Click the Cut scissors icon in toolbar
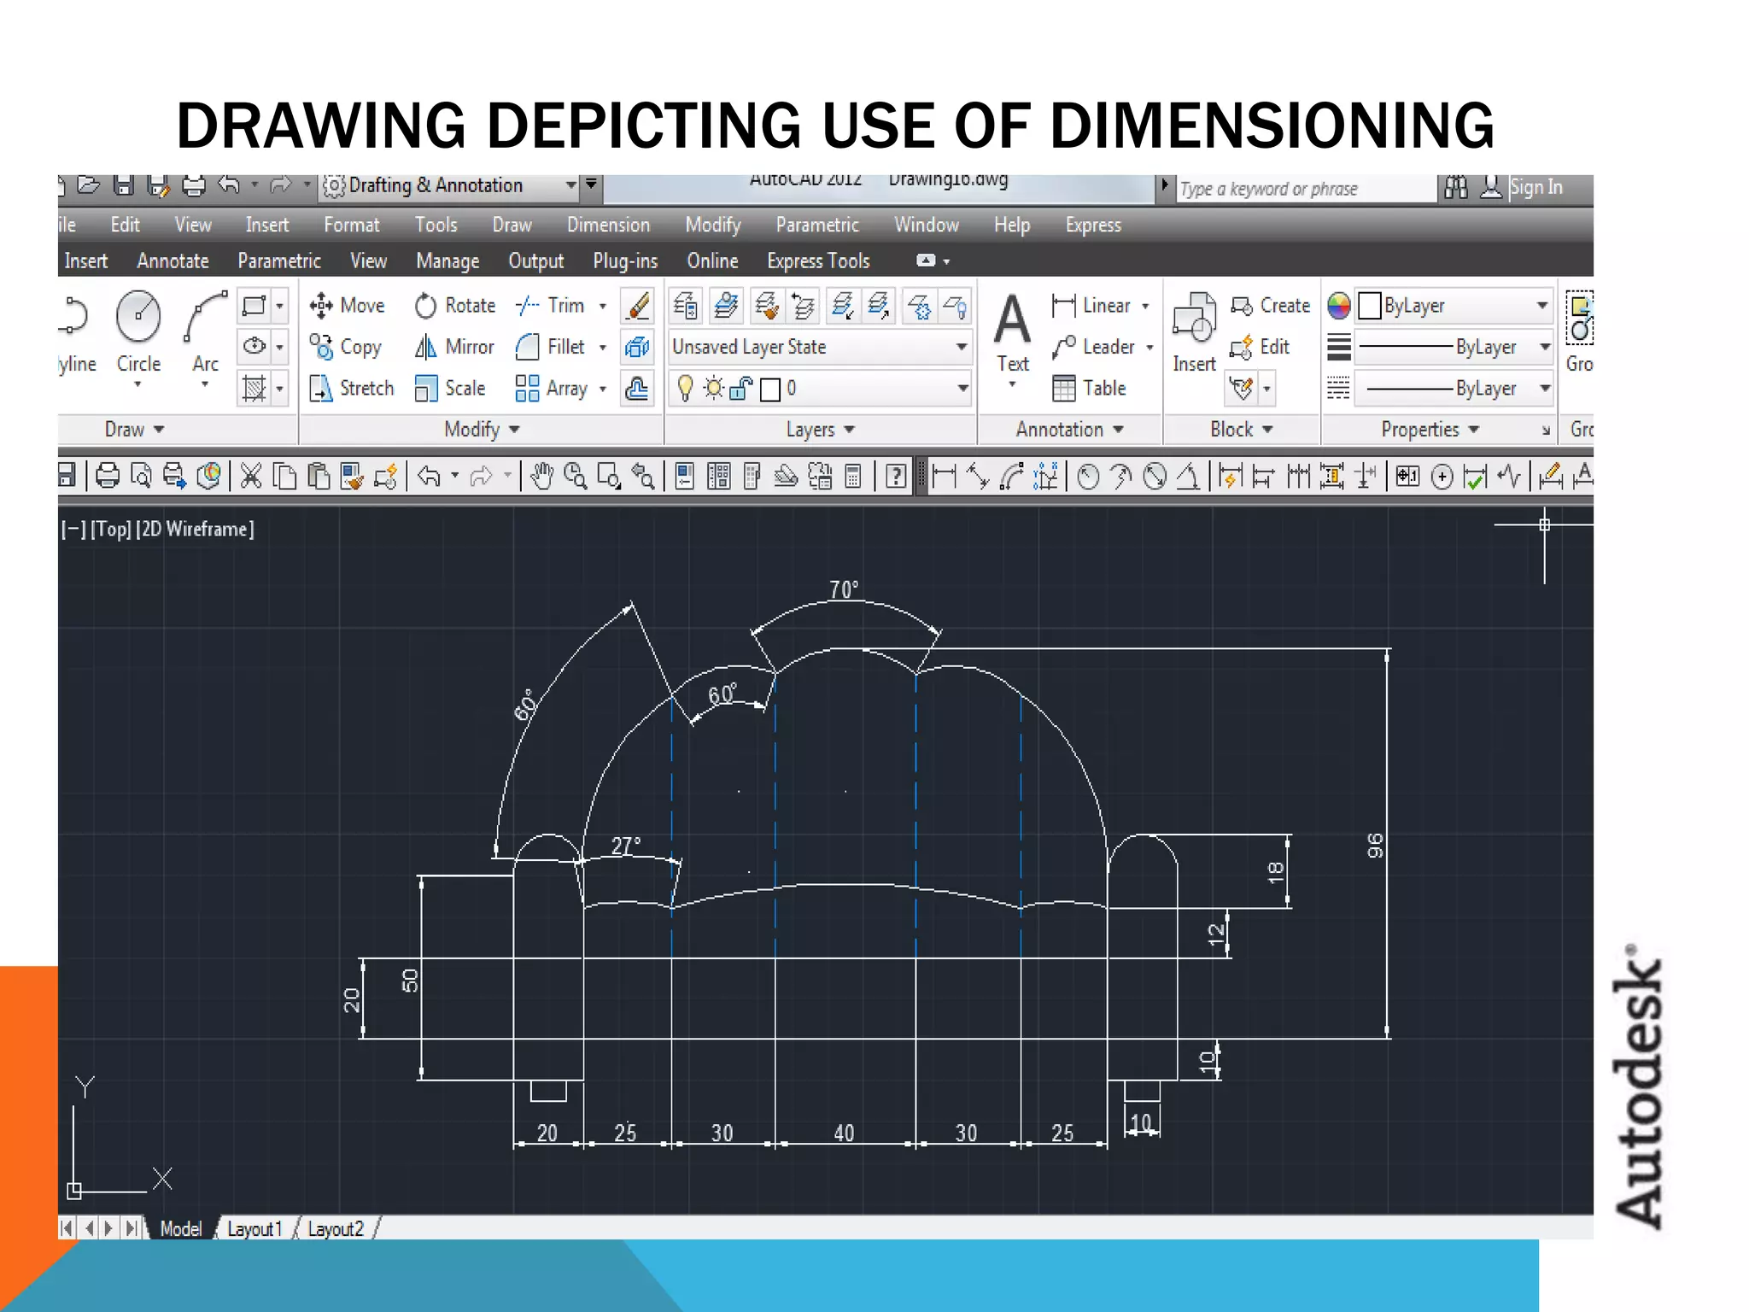1749x1312 pixels. 250,476
